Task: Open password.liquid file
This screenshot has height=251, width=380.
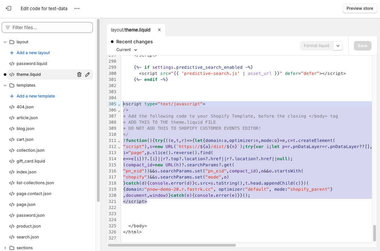Action: click(32, 64)
